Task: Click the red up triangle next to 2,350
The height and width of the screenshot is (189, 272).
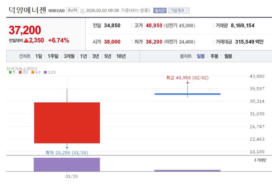Action: click(26, 41)
